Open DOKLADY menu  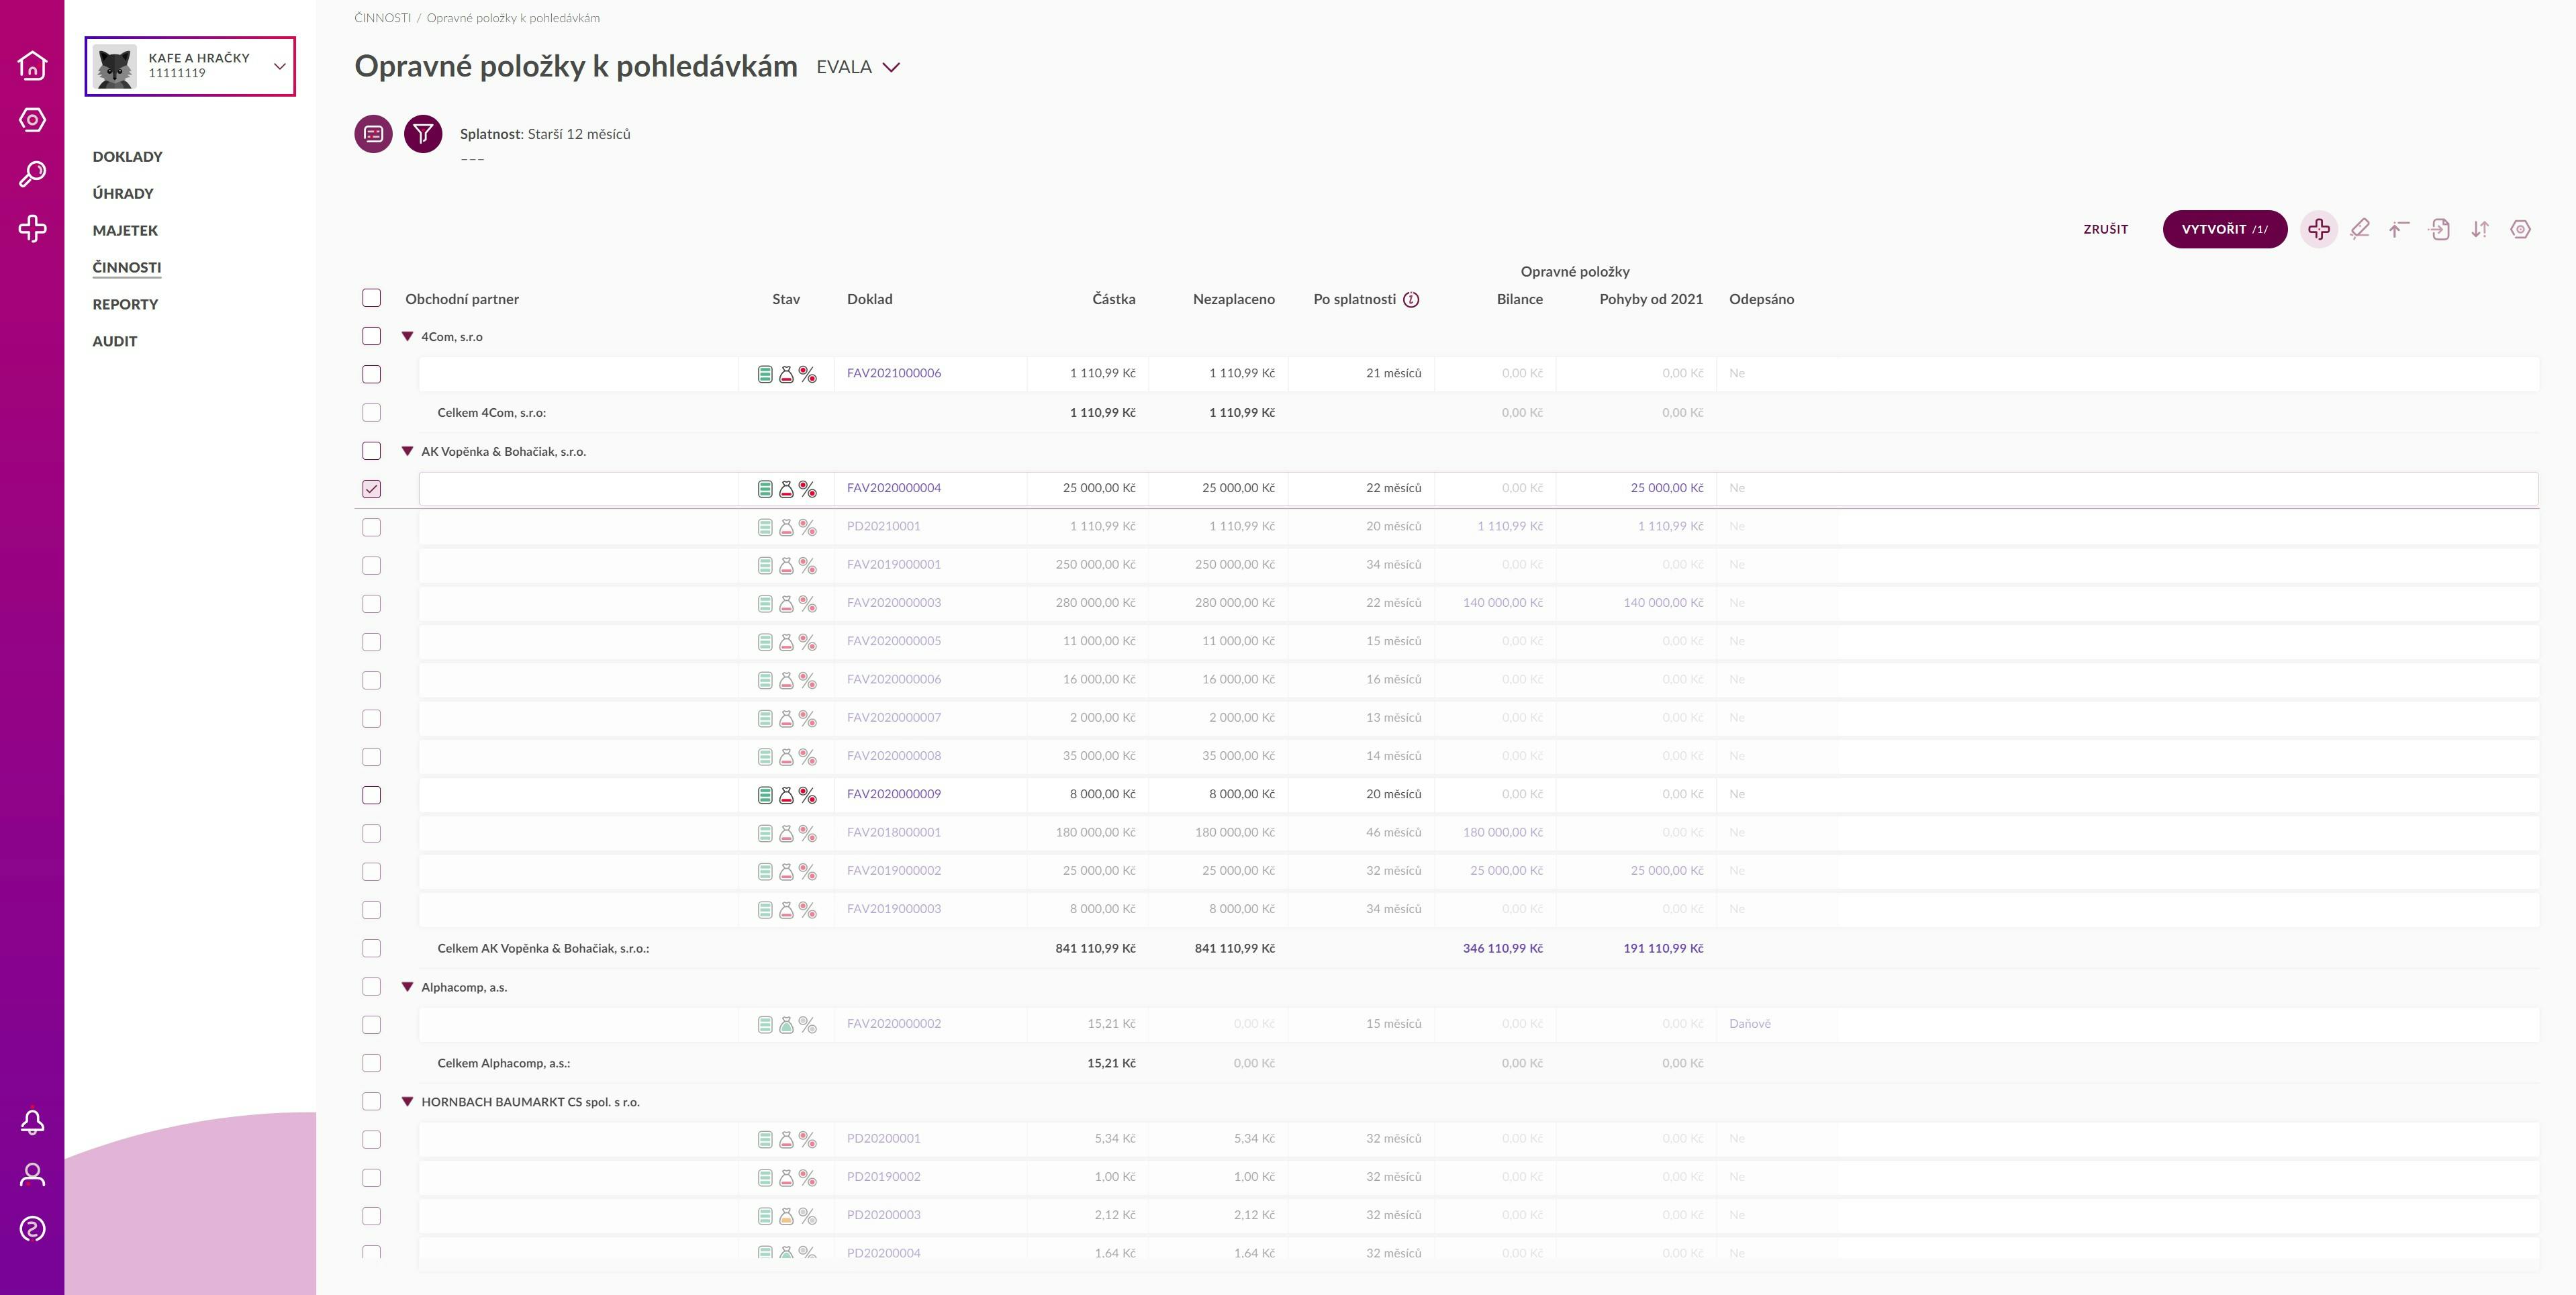tap(127, 157)
